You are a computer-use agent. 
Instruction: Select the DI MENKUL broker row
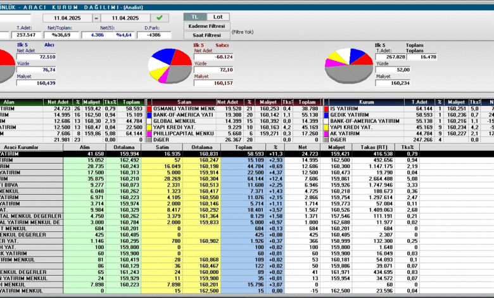[x=210, y=285]
